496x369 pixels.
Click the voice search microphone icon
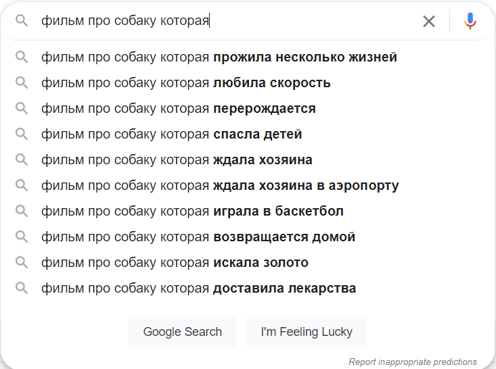point(470,21)
